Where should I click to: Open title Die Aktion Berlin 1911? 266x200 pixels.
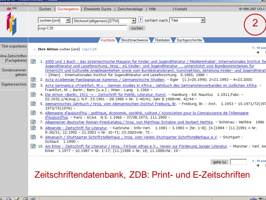click(x=105, y=94)
